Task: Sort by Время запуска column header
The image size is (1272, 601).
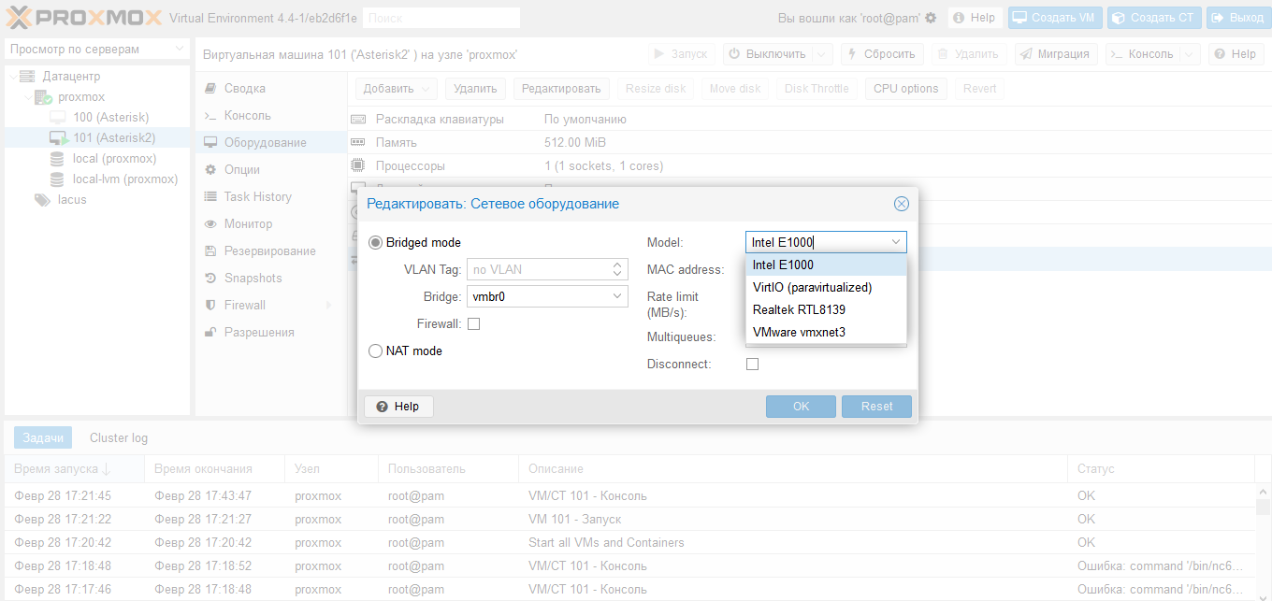Action: coord(75,468)
